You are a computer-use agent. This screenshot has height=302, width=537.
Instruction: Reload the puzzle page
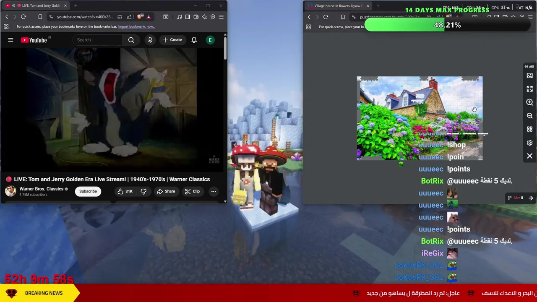[326, 17]
